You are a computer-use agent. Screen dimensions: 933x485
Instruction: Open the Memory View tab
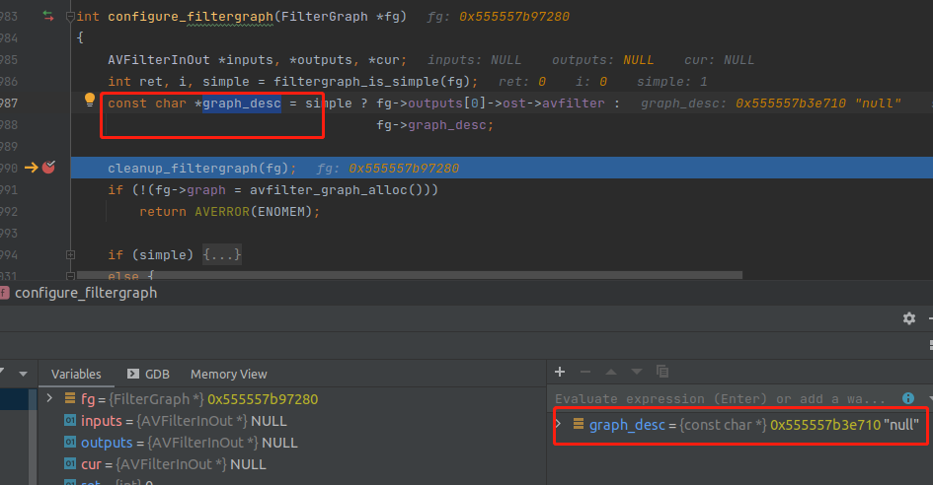[x=228, y=374]
